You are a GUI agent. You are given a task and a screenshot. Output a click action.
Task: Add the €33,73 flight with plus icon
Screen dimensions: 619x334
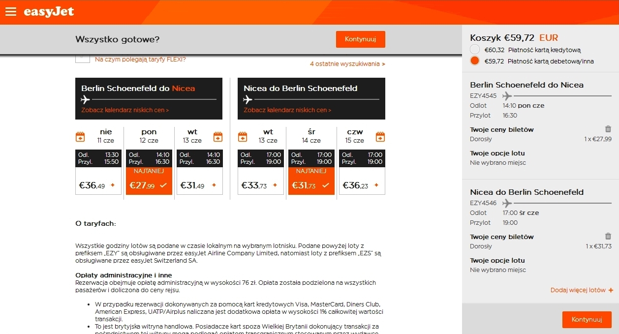click(275, 185)
